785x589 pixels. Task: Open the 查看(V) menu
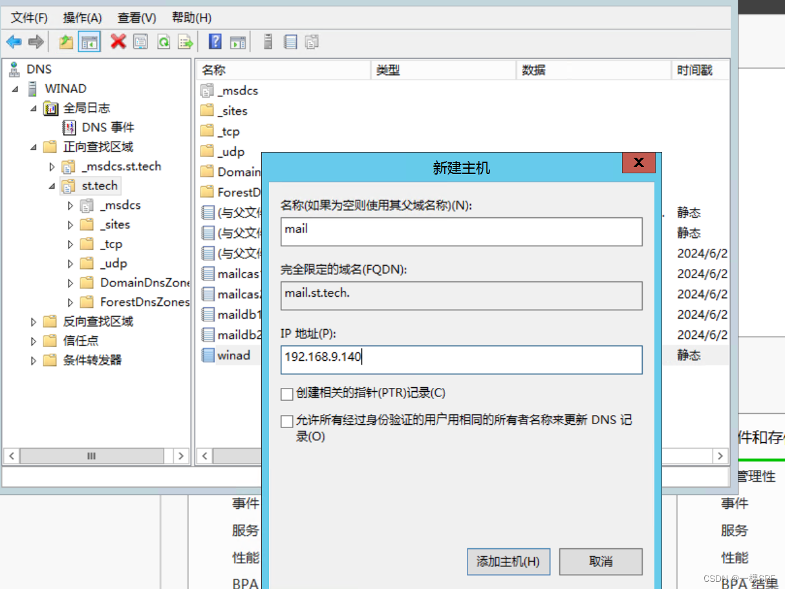(137, 17)
